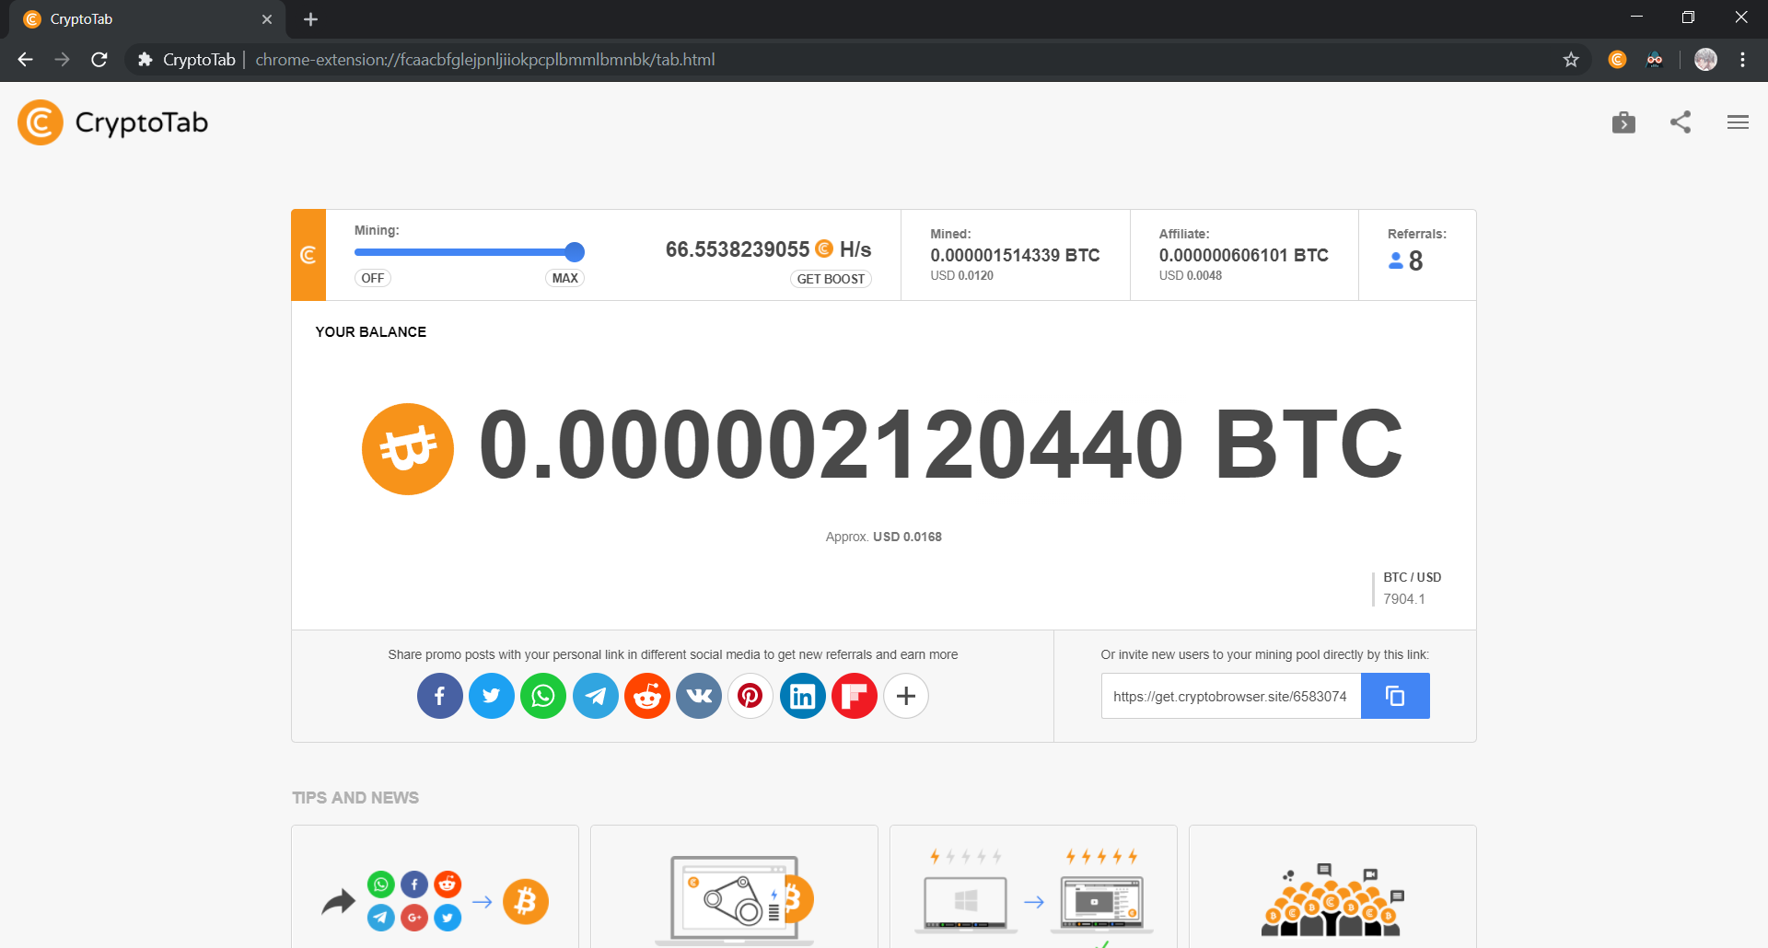Open the Chrome profile avatar
The width and height of the screenshot is (1768, 948).
[1705, 60]
